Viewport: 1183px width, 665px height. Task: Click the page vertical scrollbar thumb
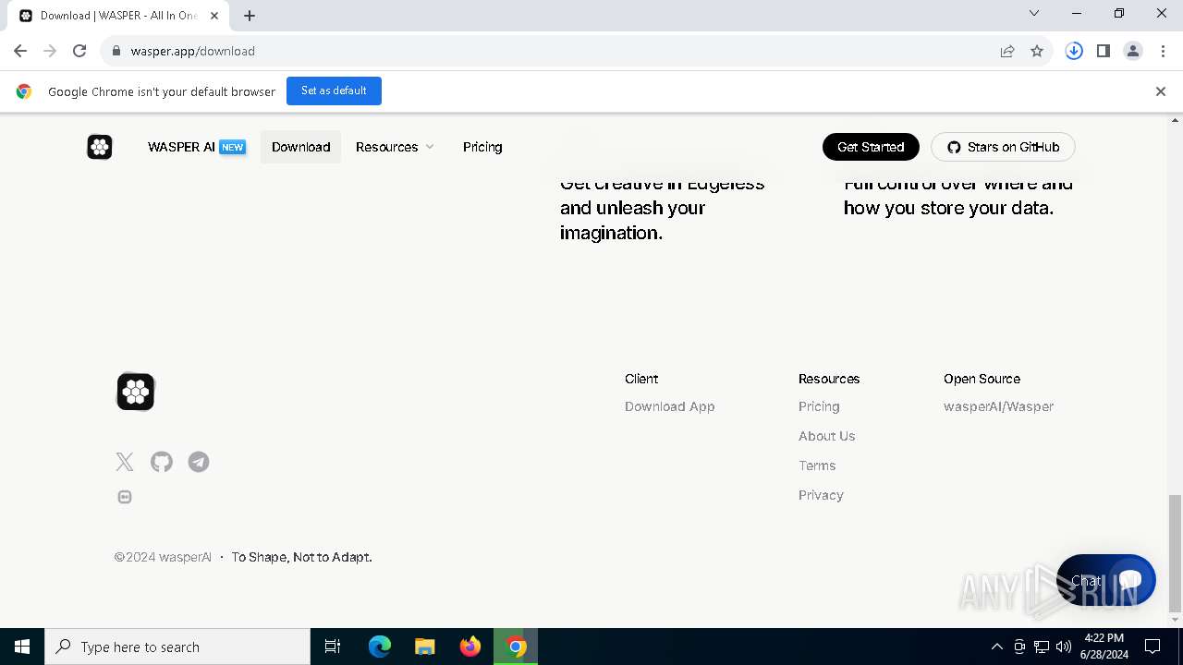pyautogui.click(x=1175, y=553)
